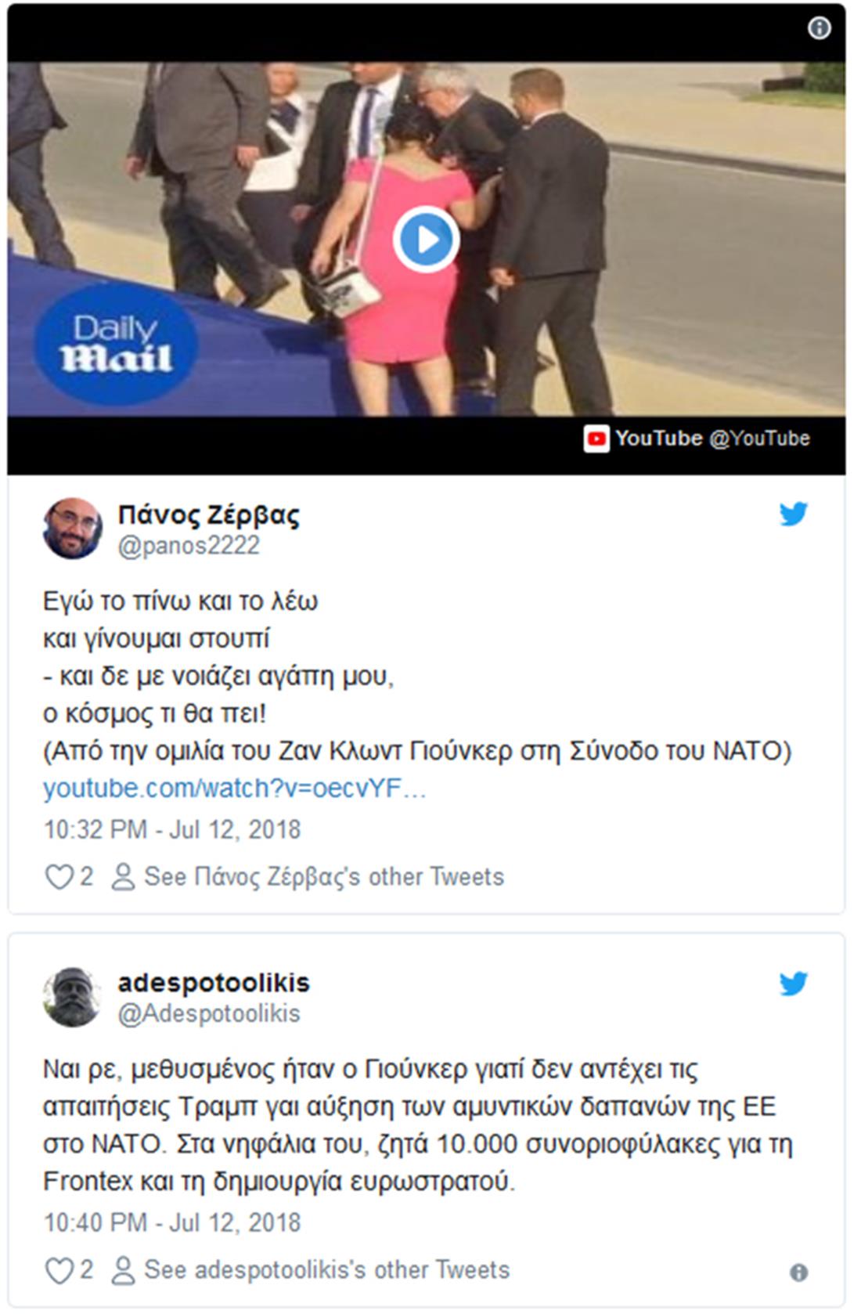Image resolution: width=861 pixels, height=1314 pixels.
Task: Open adespotoolikis display name
Action: (x=214, y=983)
